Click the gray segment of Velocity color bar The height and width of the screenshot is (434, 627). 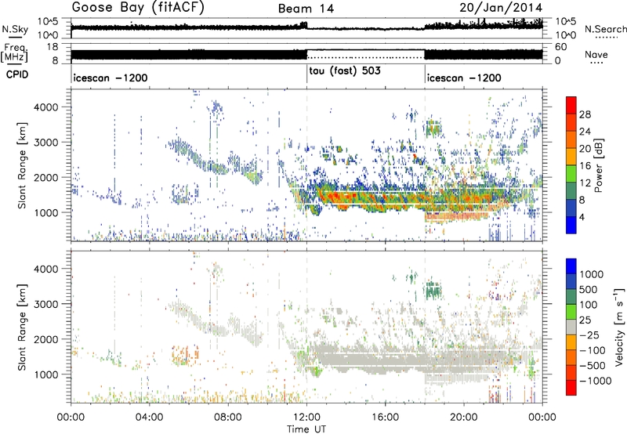click(571, 327)
